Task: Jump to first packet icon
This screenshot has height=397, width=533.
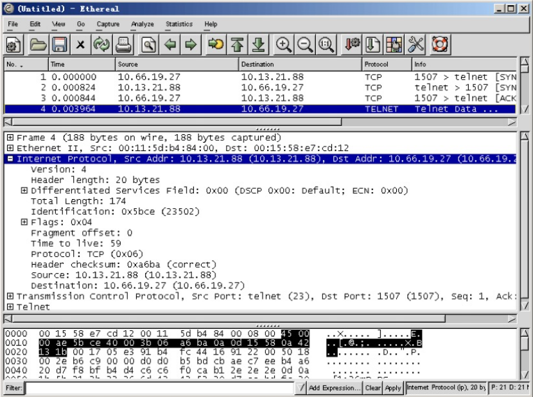Action: tap(237, 44)
